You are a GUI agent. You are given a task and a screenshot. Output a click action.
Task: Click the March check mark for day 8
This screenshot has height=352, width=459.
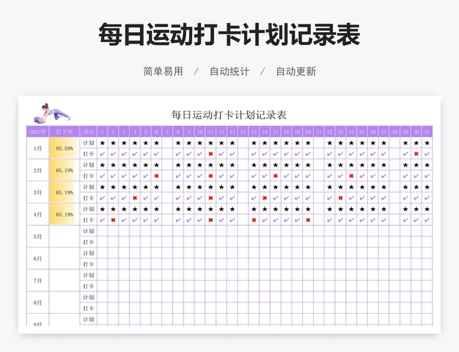[x=178, y=198]
